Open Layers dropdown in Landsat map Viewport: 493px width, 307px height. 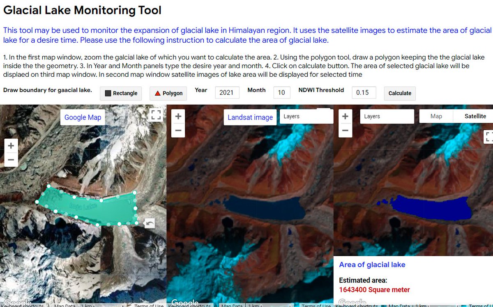point(306,117)
